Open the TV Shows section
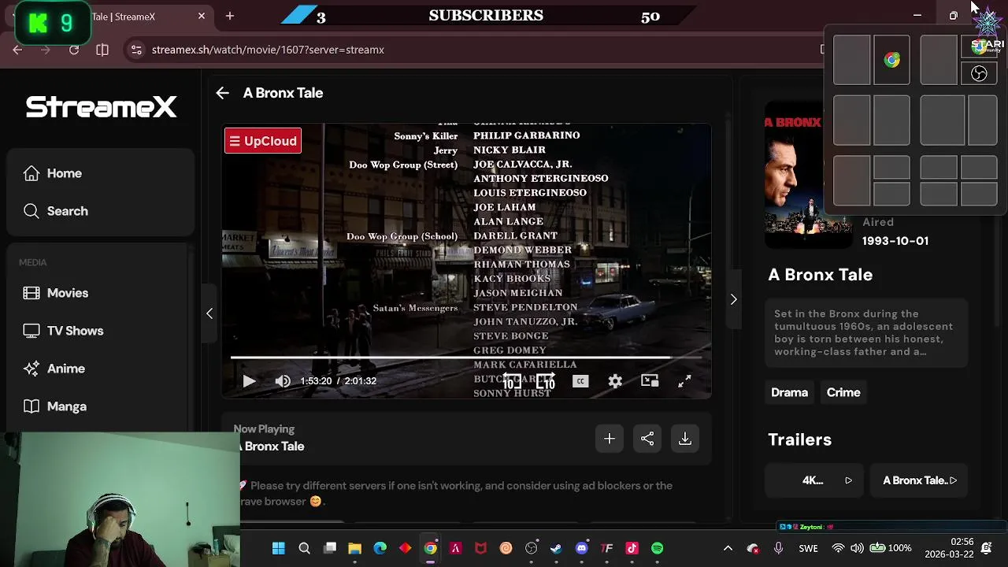The image size is (1008, 567). [101, 331]
